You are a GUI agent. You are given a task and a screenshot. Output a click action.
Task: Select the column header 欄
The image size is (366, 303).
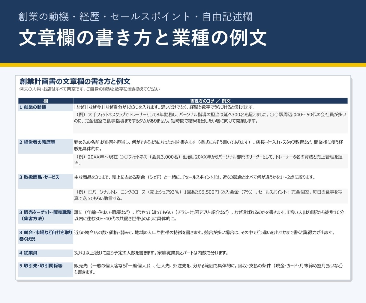click(46, 101)
